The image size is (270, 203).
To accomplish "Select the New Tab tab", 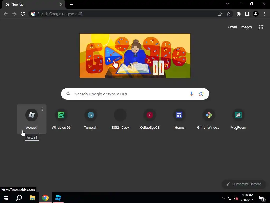I will tap(33, 4).
